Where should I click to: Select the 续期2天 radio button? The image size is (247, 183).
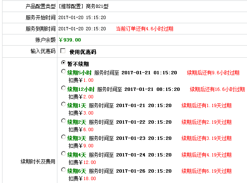pos(63,121)
